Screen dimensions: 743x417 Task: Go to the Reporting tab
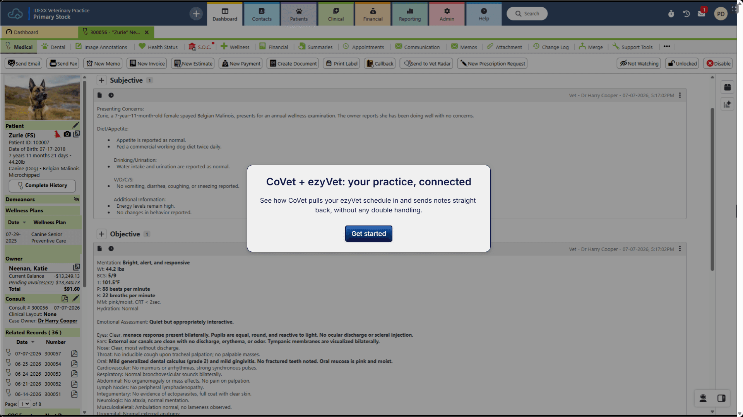click(410, 14)
